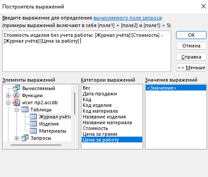Select <Значение> in expression values
This screenshot has height=177, width=208.
(x=176, y=88)
